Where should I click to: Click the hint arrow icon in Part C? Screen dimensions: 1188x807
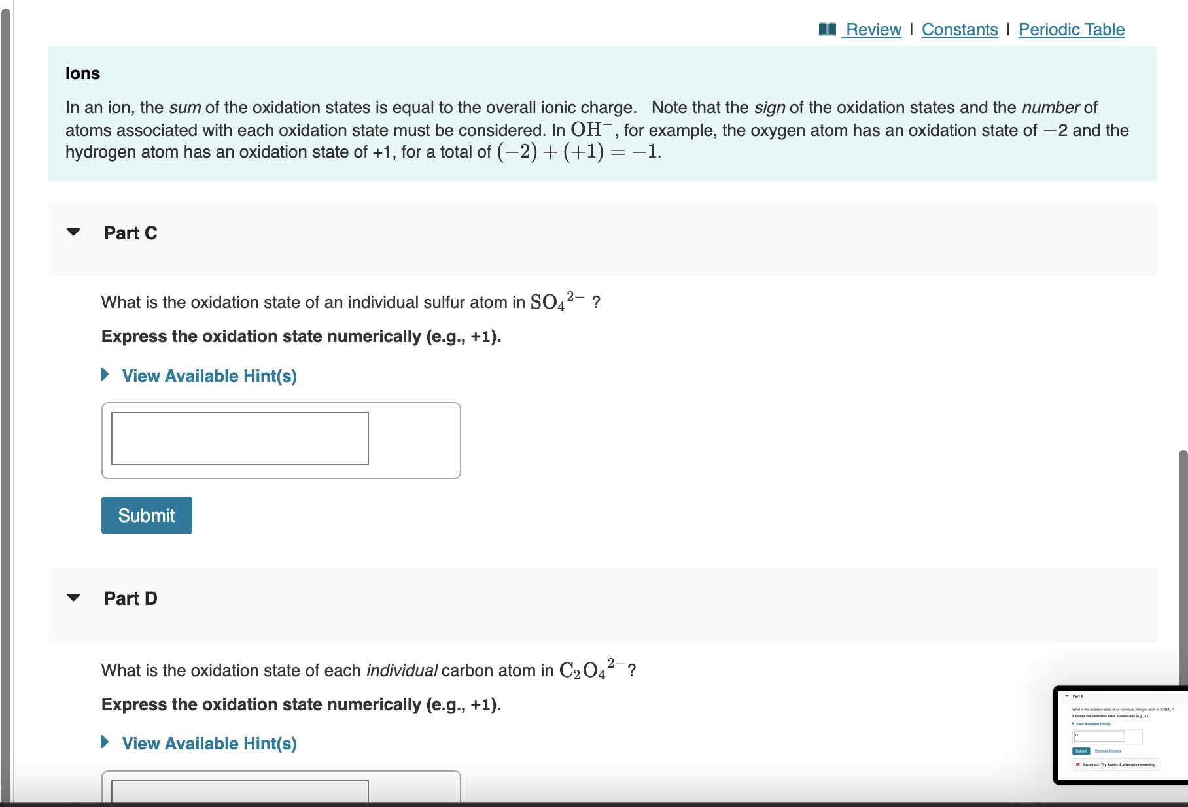(x=105, y=375)
